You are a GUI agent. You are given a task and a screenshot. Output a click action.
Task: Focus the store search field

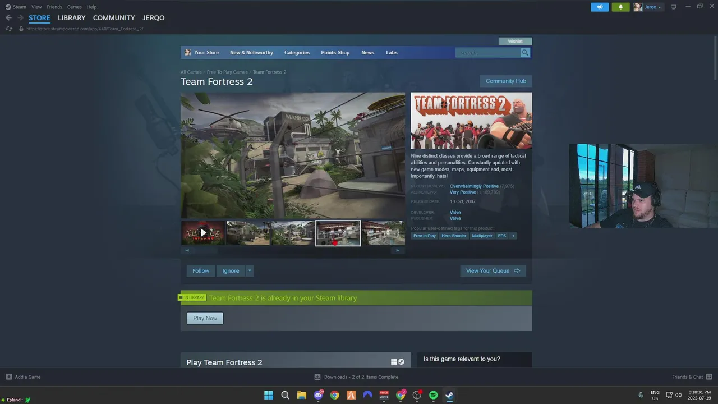click(x=488, y=53)
